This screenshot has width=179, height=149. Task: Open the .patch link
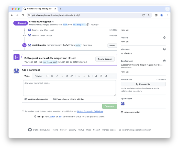coord(52,117)
